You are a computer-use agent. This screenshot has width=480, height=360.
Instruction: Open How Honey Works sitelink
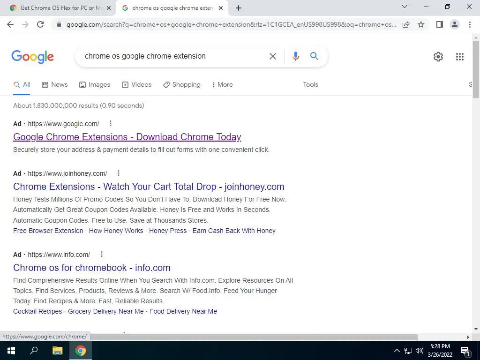pyautogui.click(x=116, y=231)
